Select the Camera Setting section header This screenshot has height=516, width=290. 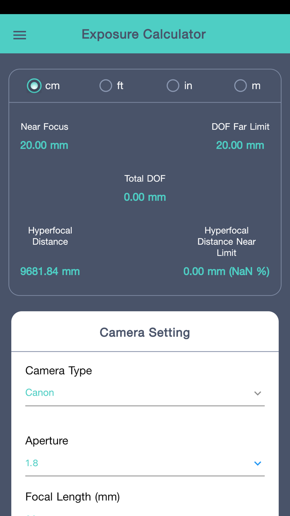(x=145, y=332)
